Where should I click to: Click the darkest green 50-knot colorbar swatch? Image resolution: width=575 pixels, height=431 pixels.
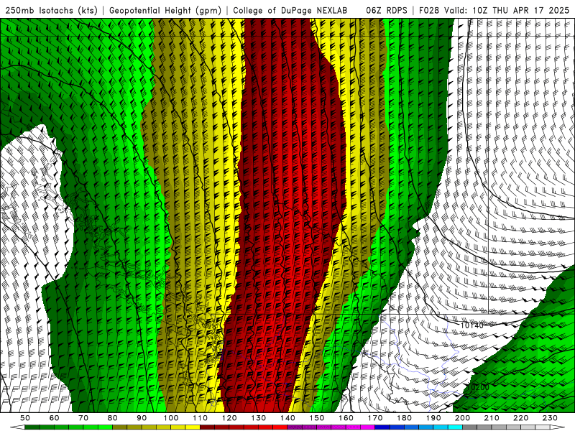click(x=32, y=427)
